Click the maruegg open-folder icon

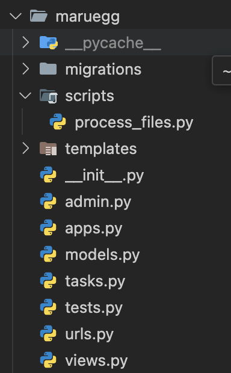click(x=38, y=16)
